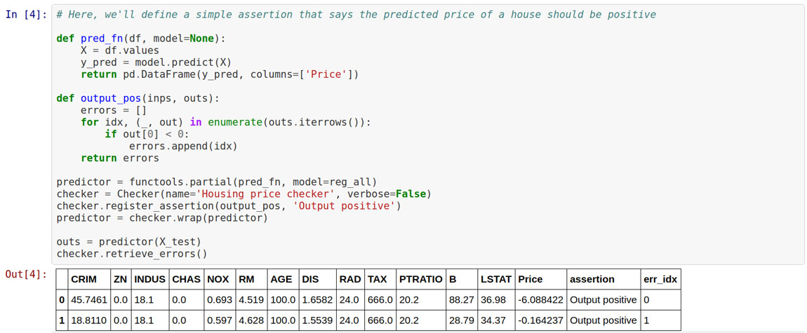
Task: Click the -0.164237 price cell
Action: (x=540, y=320)
